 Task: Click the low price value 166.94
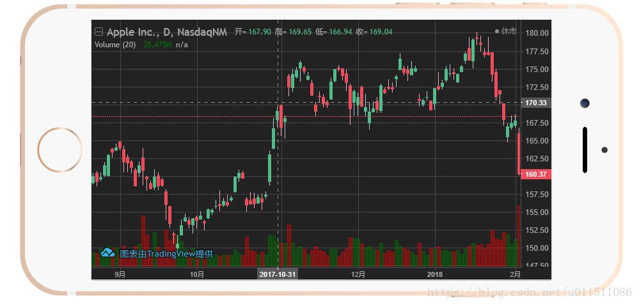coord(341,32)
